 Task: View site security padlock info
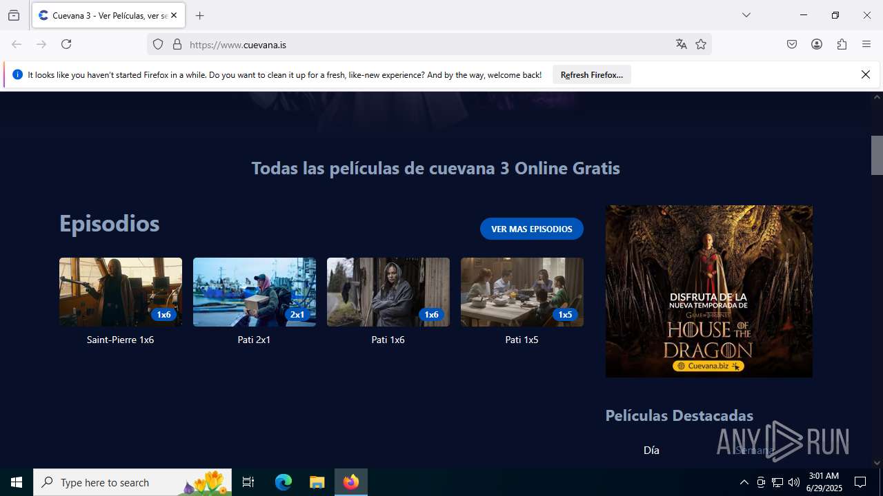177,44
